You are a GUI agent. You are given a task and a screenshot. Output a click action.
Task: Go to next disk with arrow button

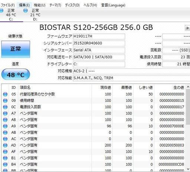coord(187,28)
